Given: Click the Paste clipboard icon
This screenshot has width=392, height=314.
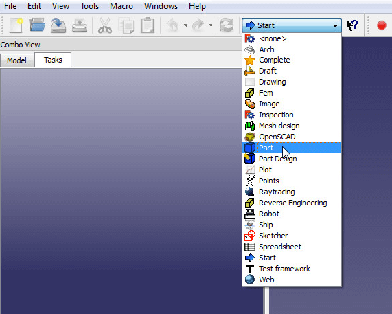Looking at the screenshot, I should (148, 25).
